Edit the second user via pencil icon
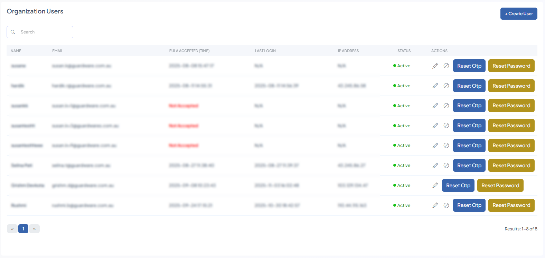 point(435,86)
